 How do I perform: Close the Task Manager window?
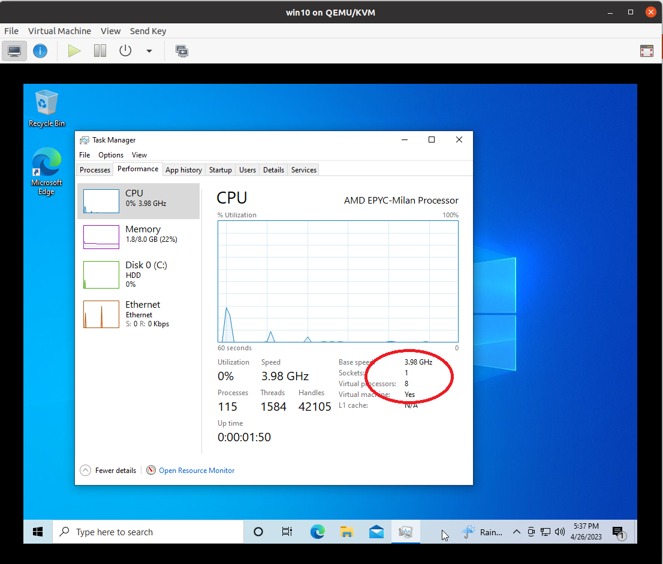click(x=459, y=140)
